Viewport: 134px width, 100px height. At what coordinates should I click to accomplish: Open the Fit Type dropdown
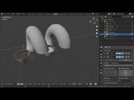click(x=122, y=63)
